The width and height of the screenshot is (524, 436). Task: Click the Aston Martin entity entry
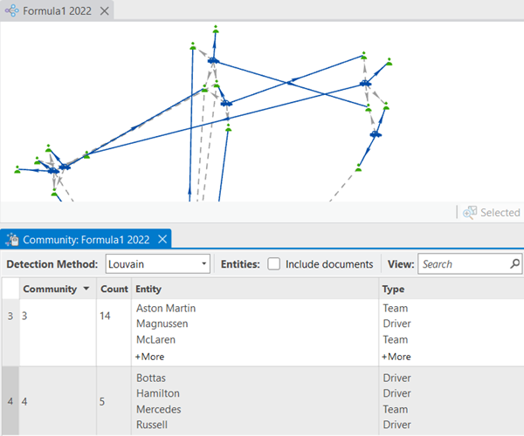[x=166, y=308]
